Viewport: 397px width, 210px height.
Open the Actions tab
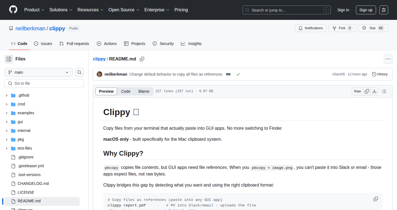[x=107, y=44]
